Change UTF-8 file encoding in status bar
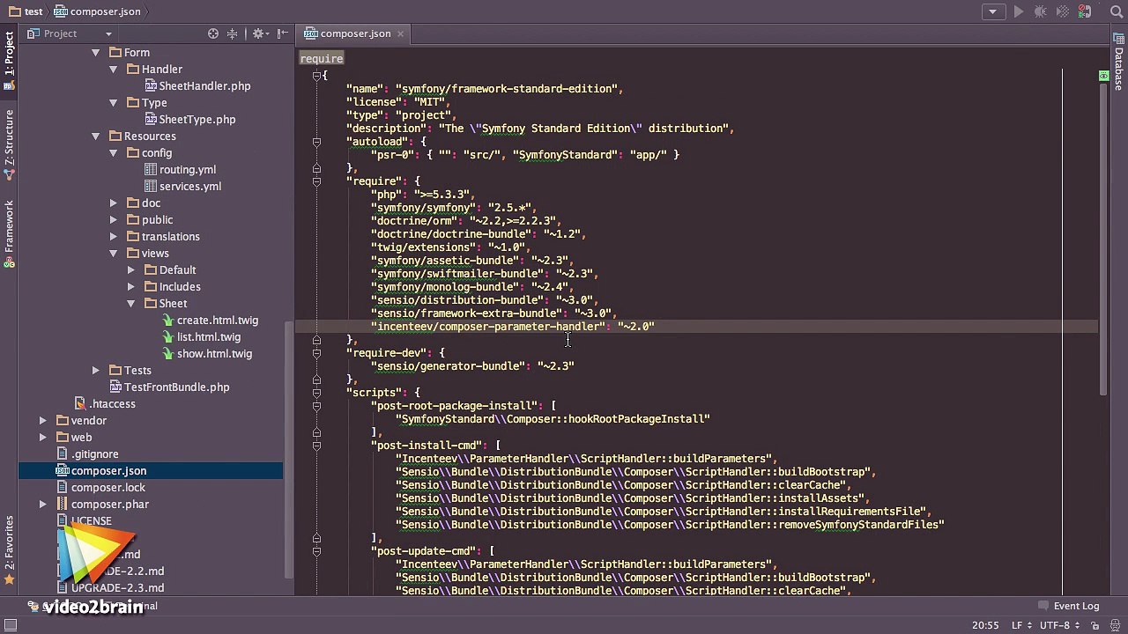1128x634 pixels. [x=1060, y=625]
